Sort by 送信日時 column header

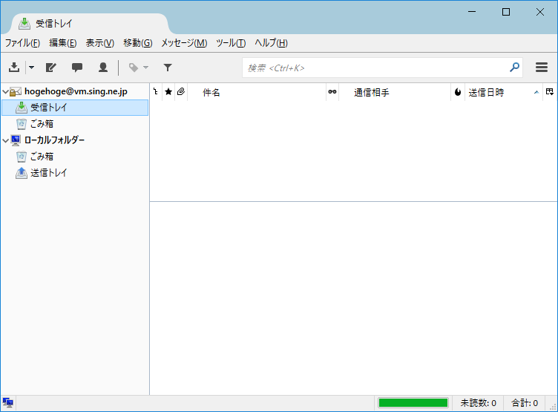pyautogui.click(x=504, y=92)
